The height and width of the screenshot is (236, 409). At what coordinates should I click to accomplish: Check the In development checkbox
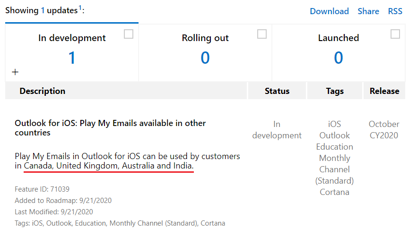128,34
